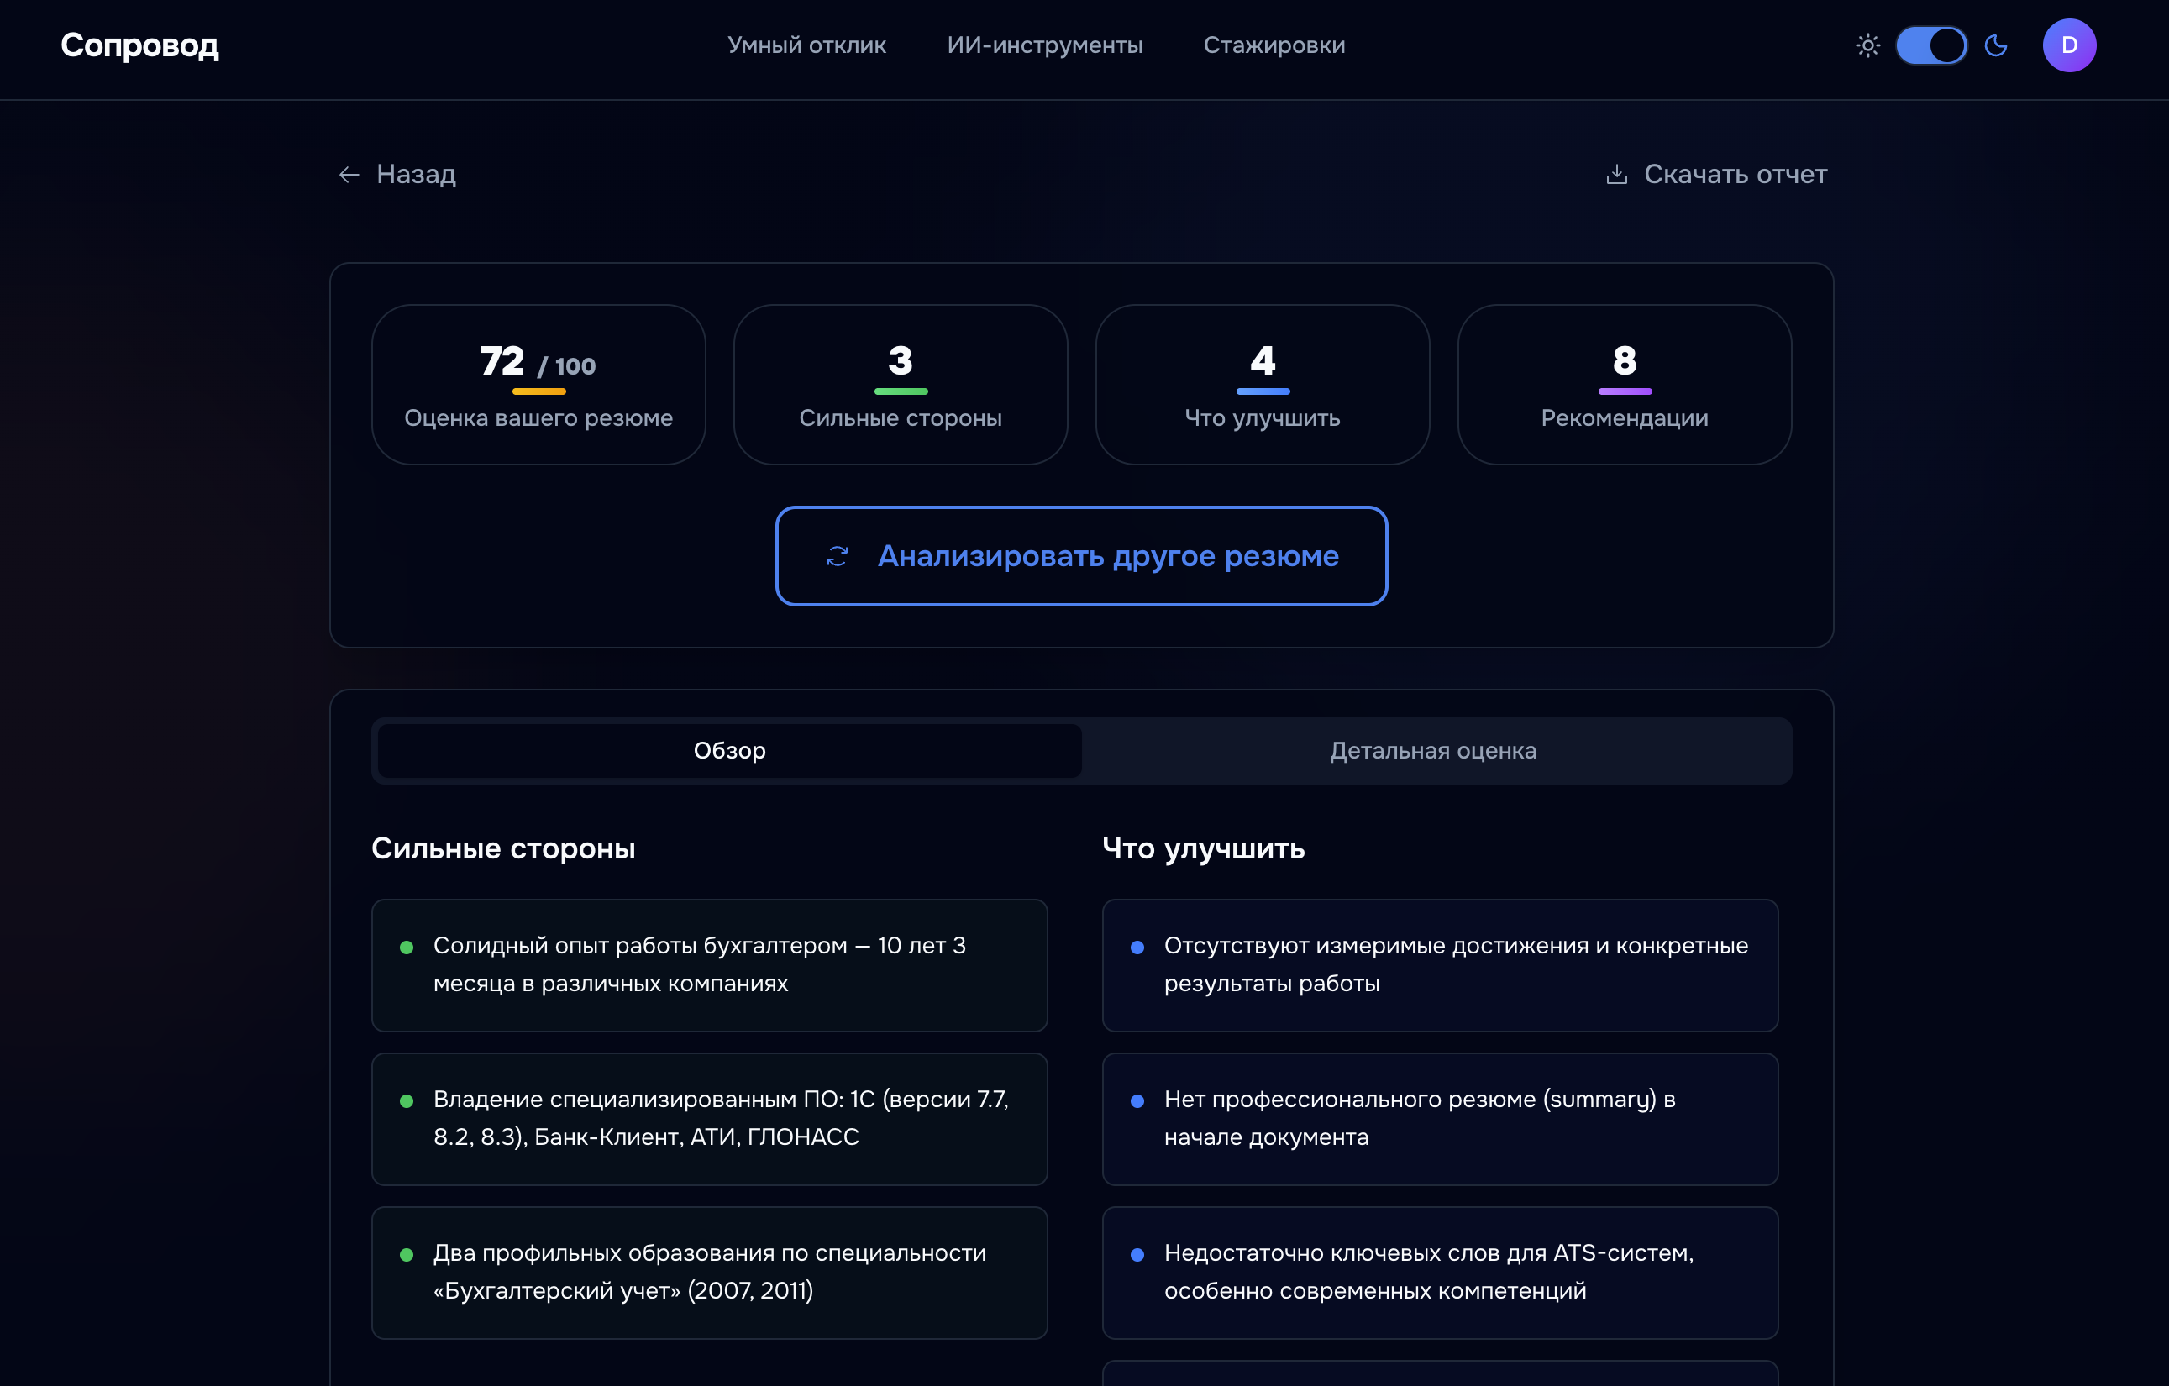Click the green dot beside the first strength
This screenshot has width=2169, height=1386.
[407, 946]
